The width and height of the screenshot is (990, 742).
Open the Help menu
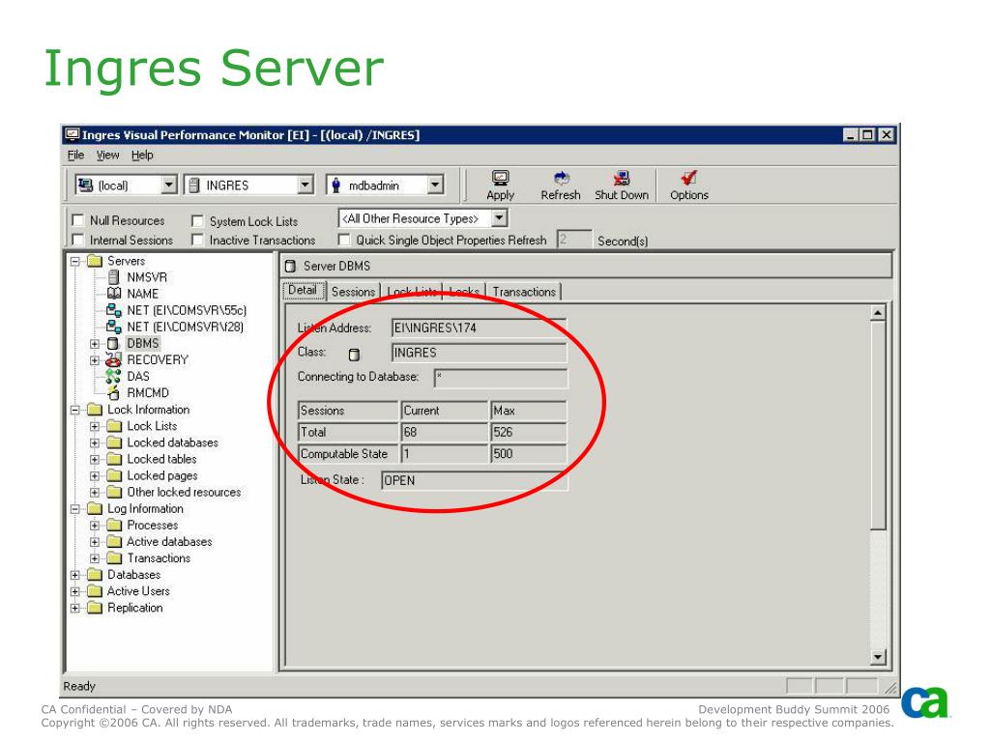pyautogui.click(x=142, y=156)
